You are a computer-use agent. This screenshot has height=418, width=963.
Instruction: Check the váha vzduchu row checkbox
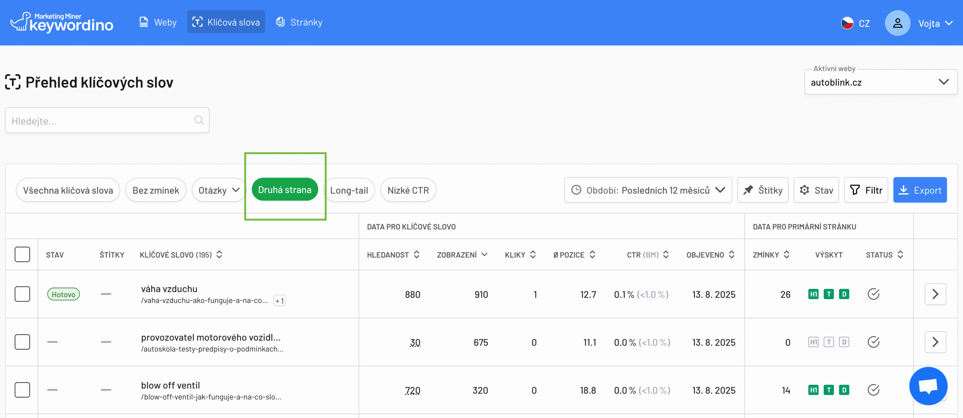(22, 294)
